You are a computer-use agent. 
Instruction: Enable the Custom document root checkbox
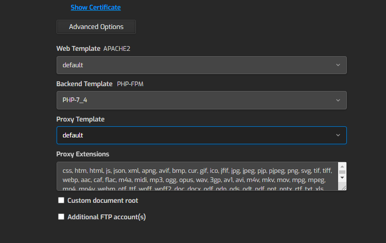point(61,200)
